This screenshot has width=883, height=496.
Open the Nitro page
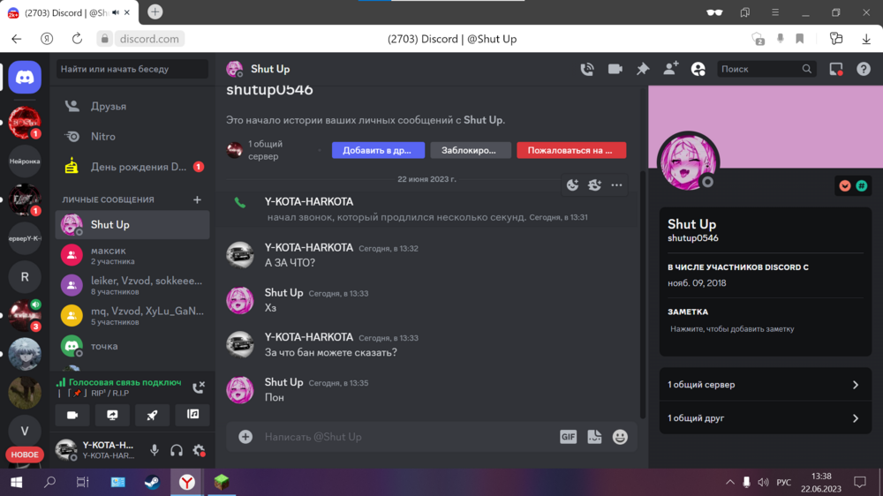coord(132,136)
